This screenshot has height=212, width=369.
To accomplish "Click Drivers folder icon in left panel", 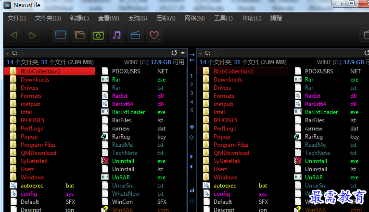I will pyautogui.click(x=13, y=88).
